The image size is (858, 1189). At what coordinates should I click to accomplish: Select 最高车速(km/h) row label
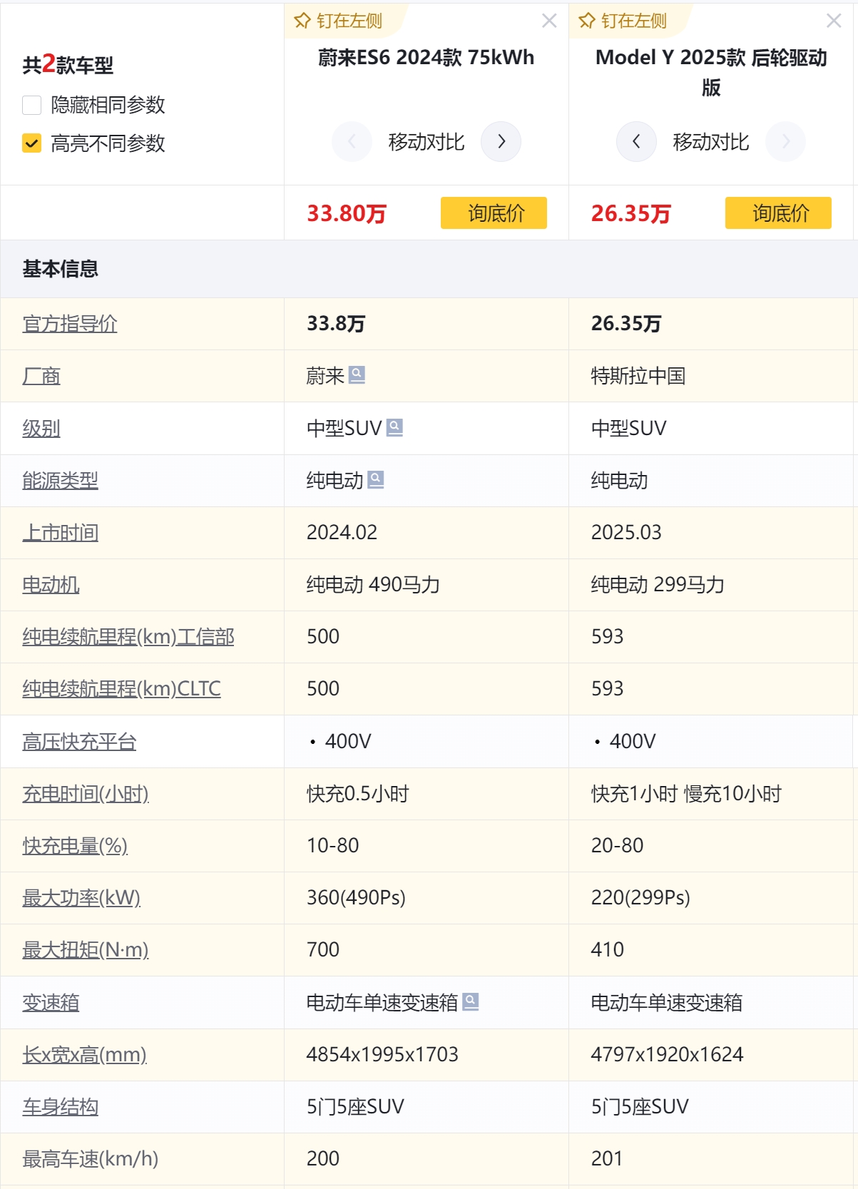(90, 1158)
